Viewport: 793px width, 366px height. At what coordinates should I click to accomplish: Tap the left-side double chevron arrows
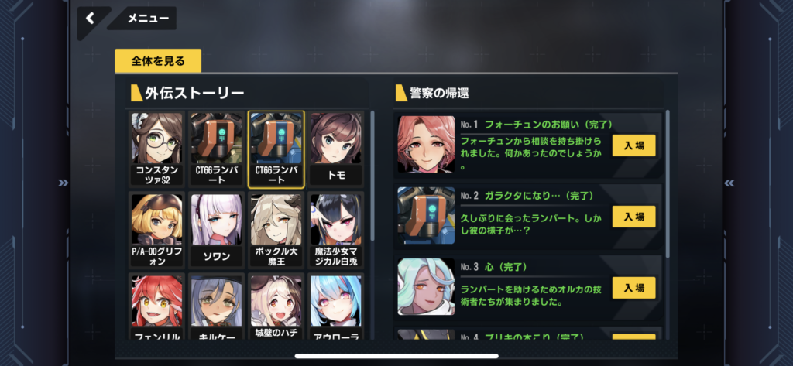64,183
